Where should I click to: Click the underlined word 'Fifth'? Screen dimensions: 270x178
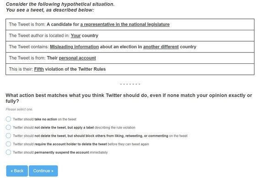coord(39,69)
